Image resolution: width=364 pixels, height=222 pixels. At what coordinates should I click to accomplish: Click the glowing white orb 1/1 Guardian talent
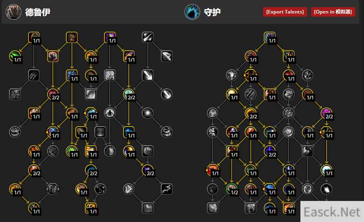click(x=327, y=170)
